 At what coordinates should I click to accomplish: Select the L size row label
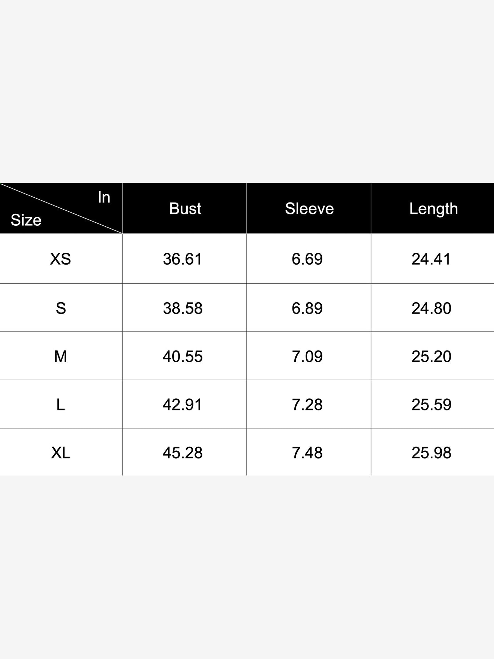click(x=61, y=405)
